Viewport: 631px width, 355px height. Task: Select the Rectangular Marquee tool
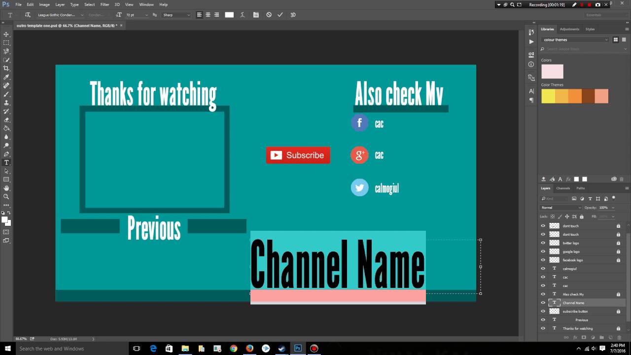(6, 43)
